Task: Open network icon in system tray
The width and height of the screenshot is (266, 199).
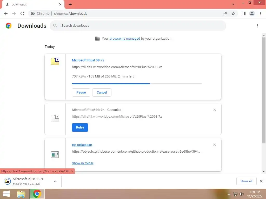Action: pyautogui.click(x=235, y=194)
